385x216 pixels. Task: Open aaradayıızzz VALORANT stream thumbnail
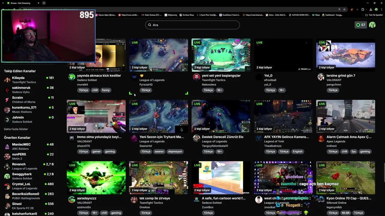click(x=96, y=178)
